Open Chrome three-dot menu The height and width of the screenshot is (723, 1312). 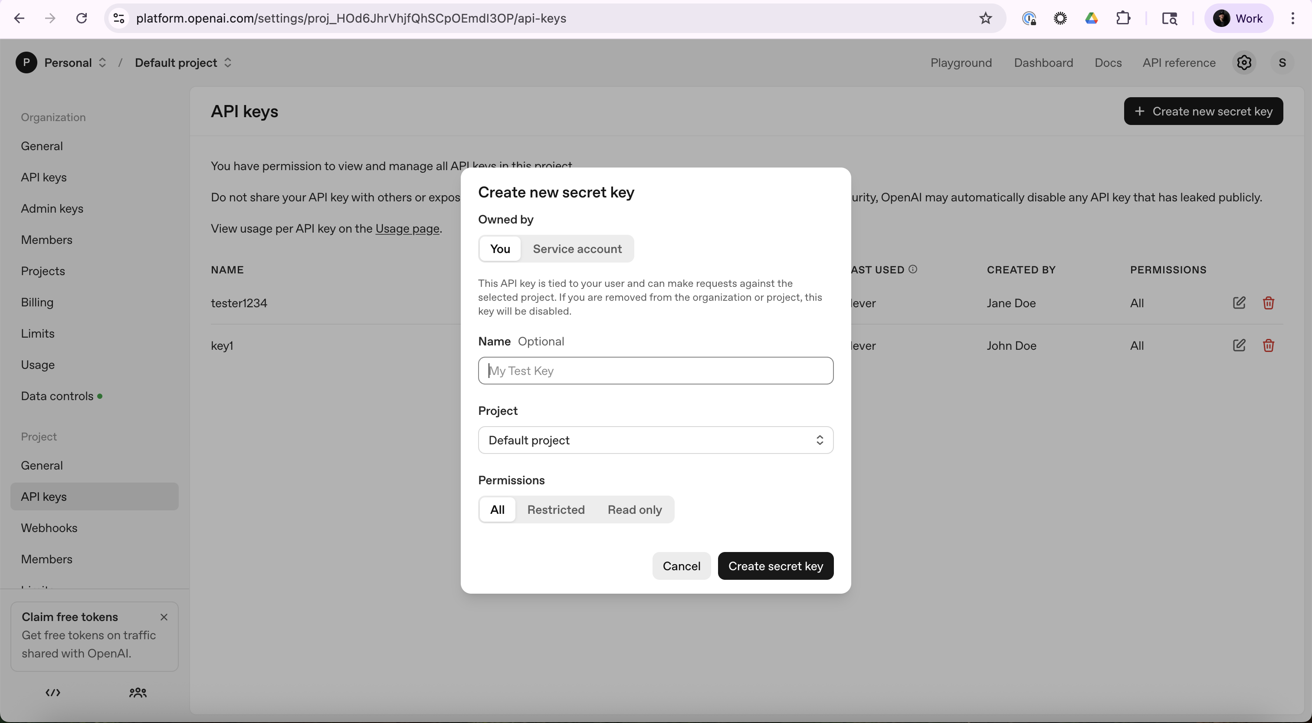click(1292, 18)
